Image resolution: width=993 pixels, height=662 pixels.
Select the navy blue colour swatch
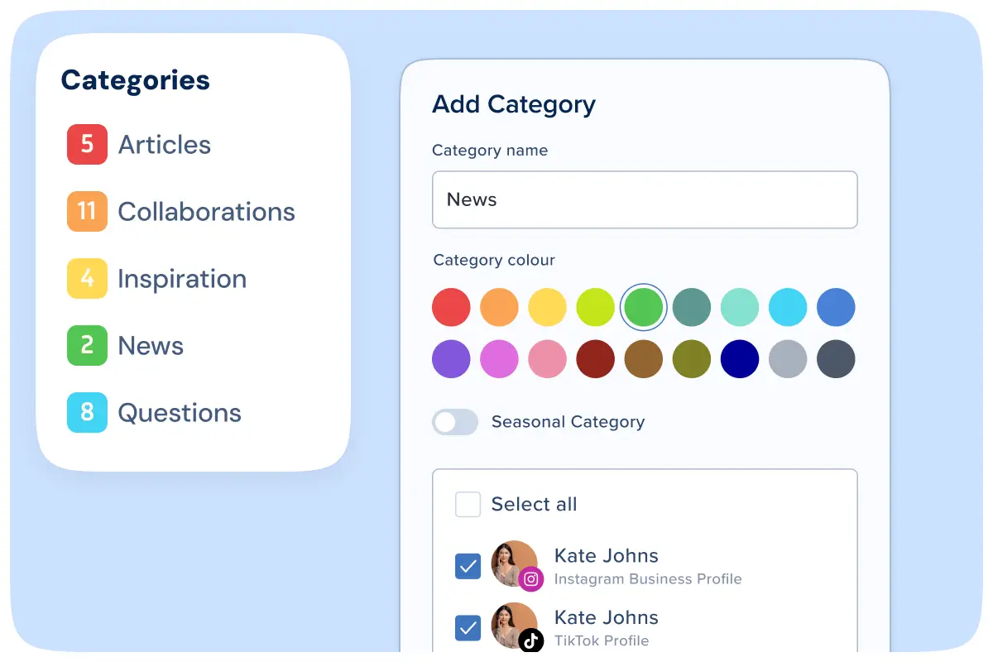click(739, 360)
